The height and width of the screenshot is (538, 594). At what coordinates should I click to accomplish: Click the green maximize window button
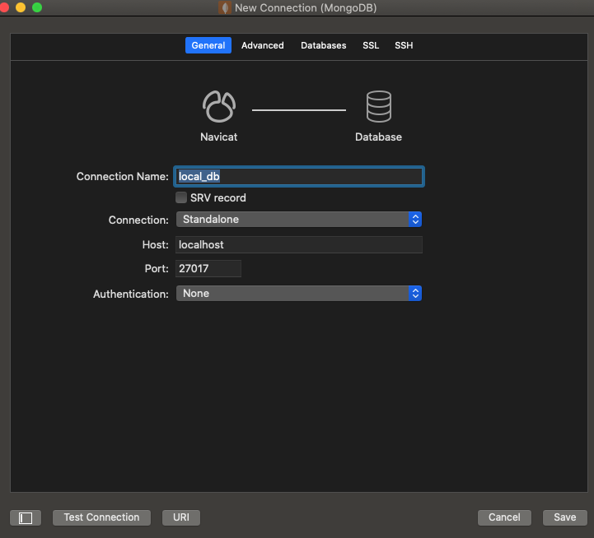(37, 7)
